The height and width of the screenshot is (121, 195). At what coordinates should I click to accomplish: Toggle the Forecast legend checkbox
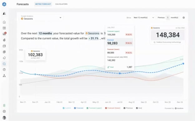(x=75, y=108)
